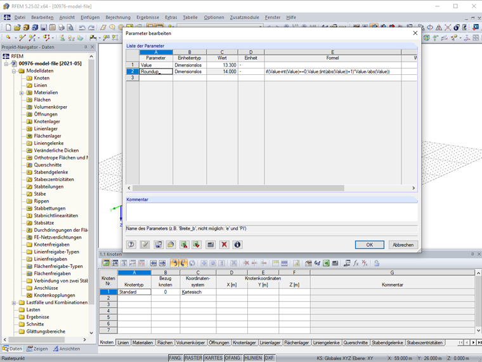Click the Open file folder icon

(x=17, y=27)
